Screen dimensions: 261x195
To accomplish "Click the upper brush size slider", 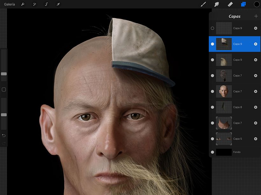I will [x=4, y=74].
